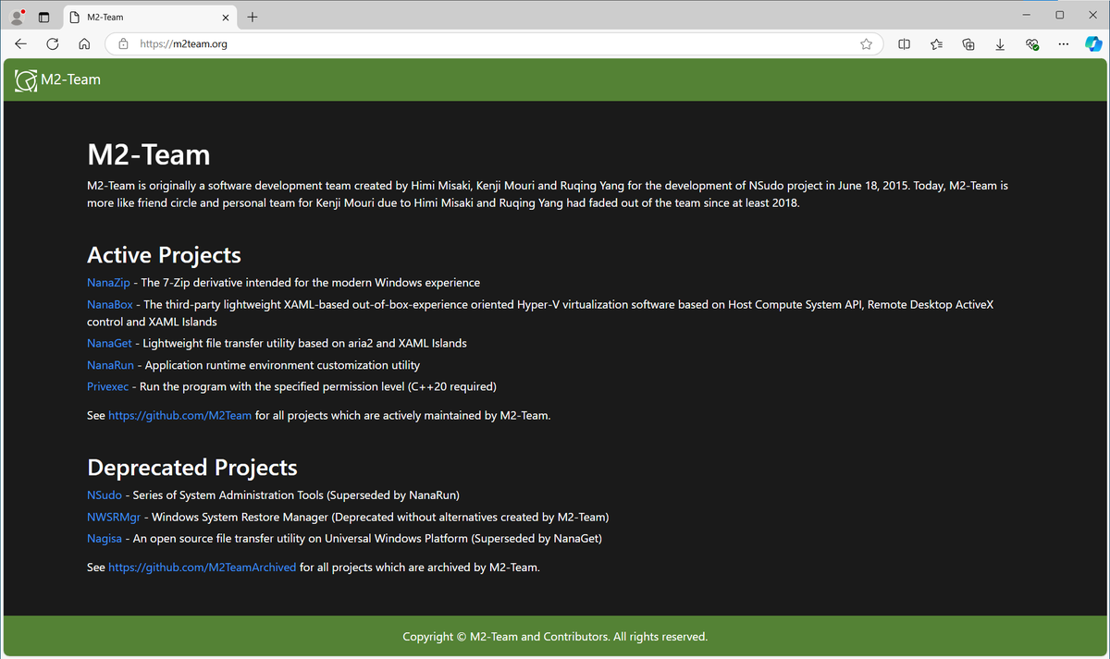Visit the github.com/M2TeamArchived link

coord(202,567)
